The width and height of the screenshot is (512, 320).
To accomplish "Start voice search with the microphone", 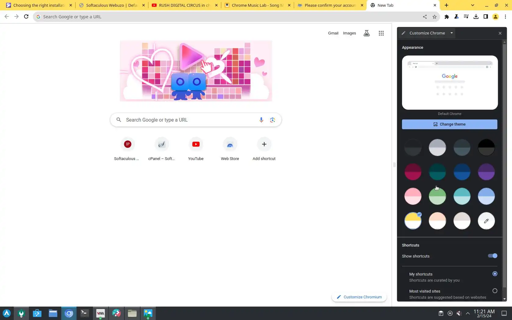I will [261, 120].
